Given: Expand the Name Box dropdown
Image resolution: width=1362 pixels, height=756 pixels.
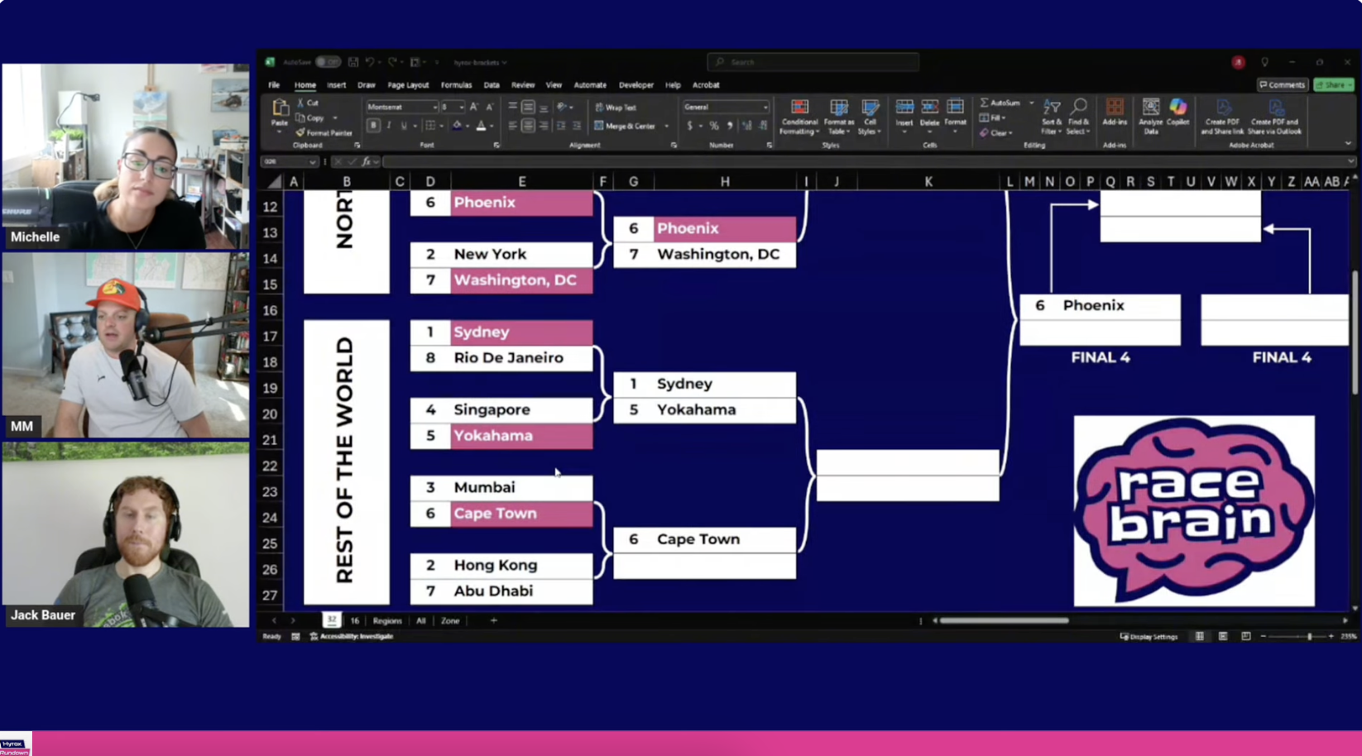Looking at the screenshot, I should pos(312,162).
